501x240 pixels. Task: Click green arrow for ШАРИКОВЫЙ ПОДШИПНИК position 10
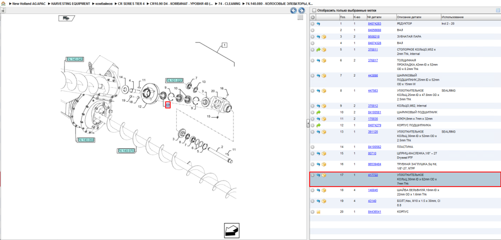(318, 112)
